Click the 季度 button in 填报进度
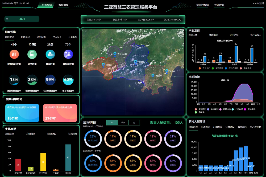 tap(123, 123)
